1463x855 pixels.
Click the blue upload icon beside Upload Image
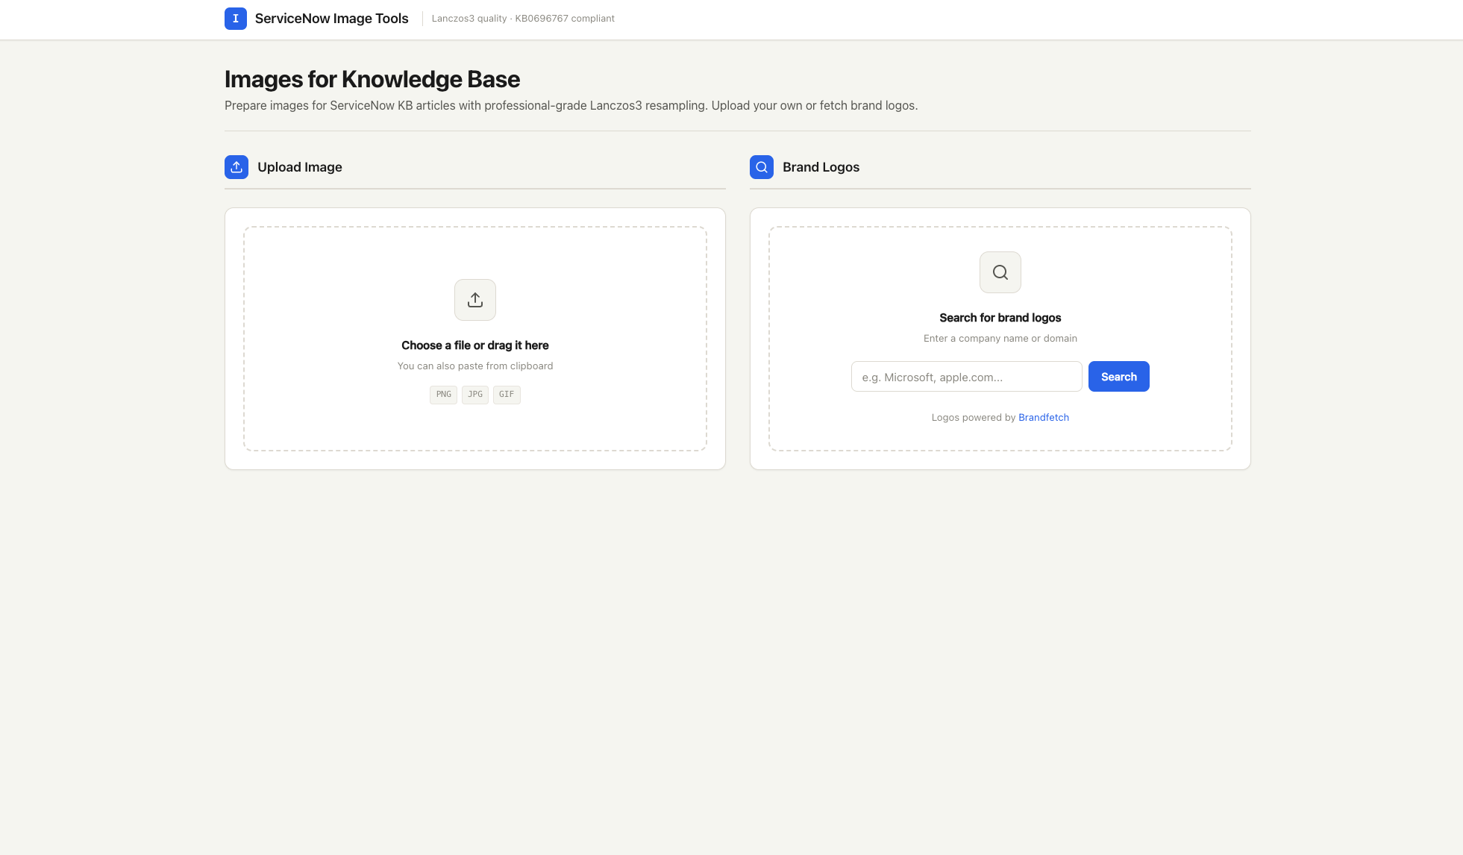[x=236, y=167]
